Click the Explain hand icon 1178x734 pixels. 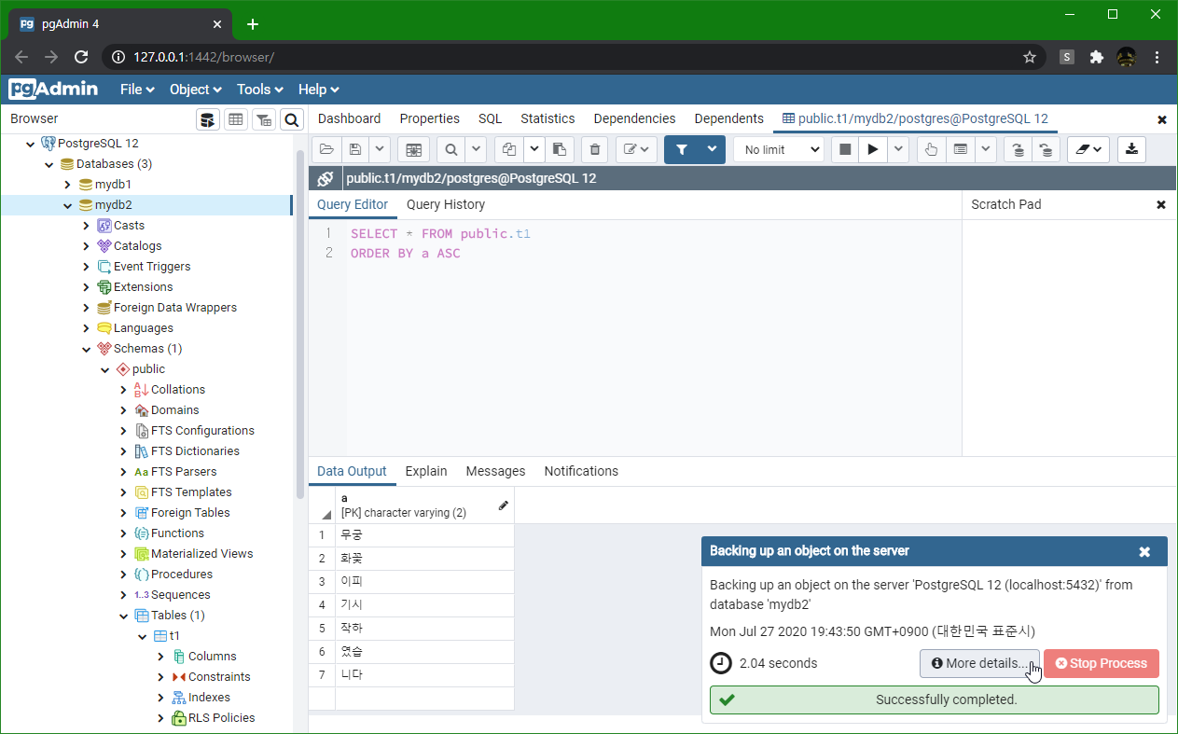(x=931, y=149)
